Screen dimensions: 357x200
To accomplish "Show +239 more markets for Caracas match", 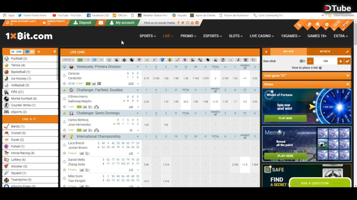I will (x=131, y=84).
